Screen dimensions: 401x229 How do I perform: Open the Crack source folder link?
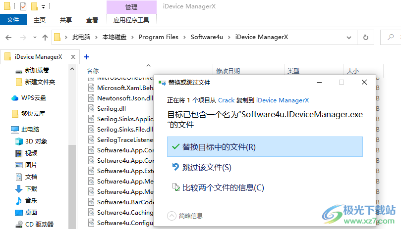pyautogui.click(x=227, y=100)
